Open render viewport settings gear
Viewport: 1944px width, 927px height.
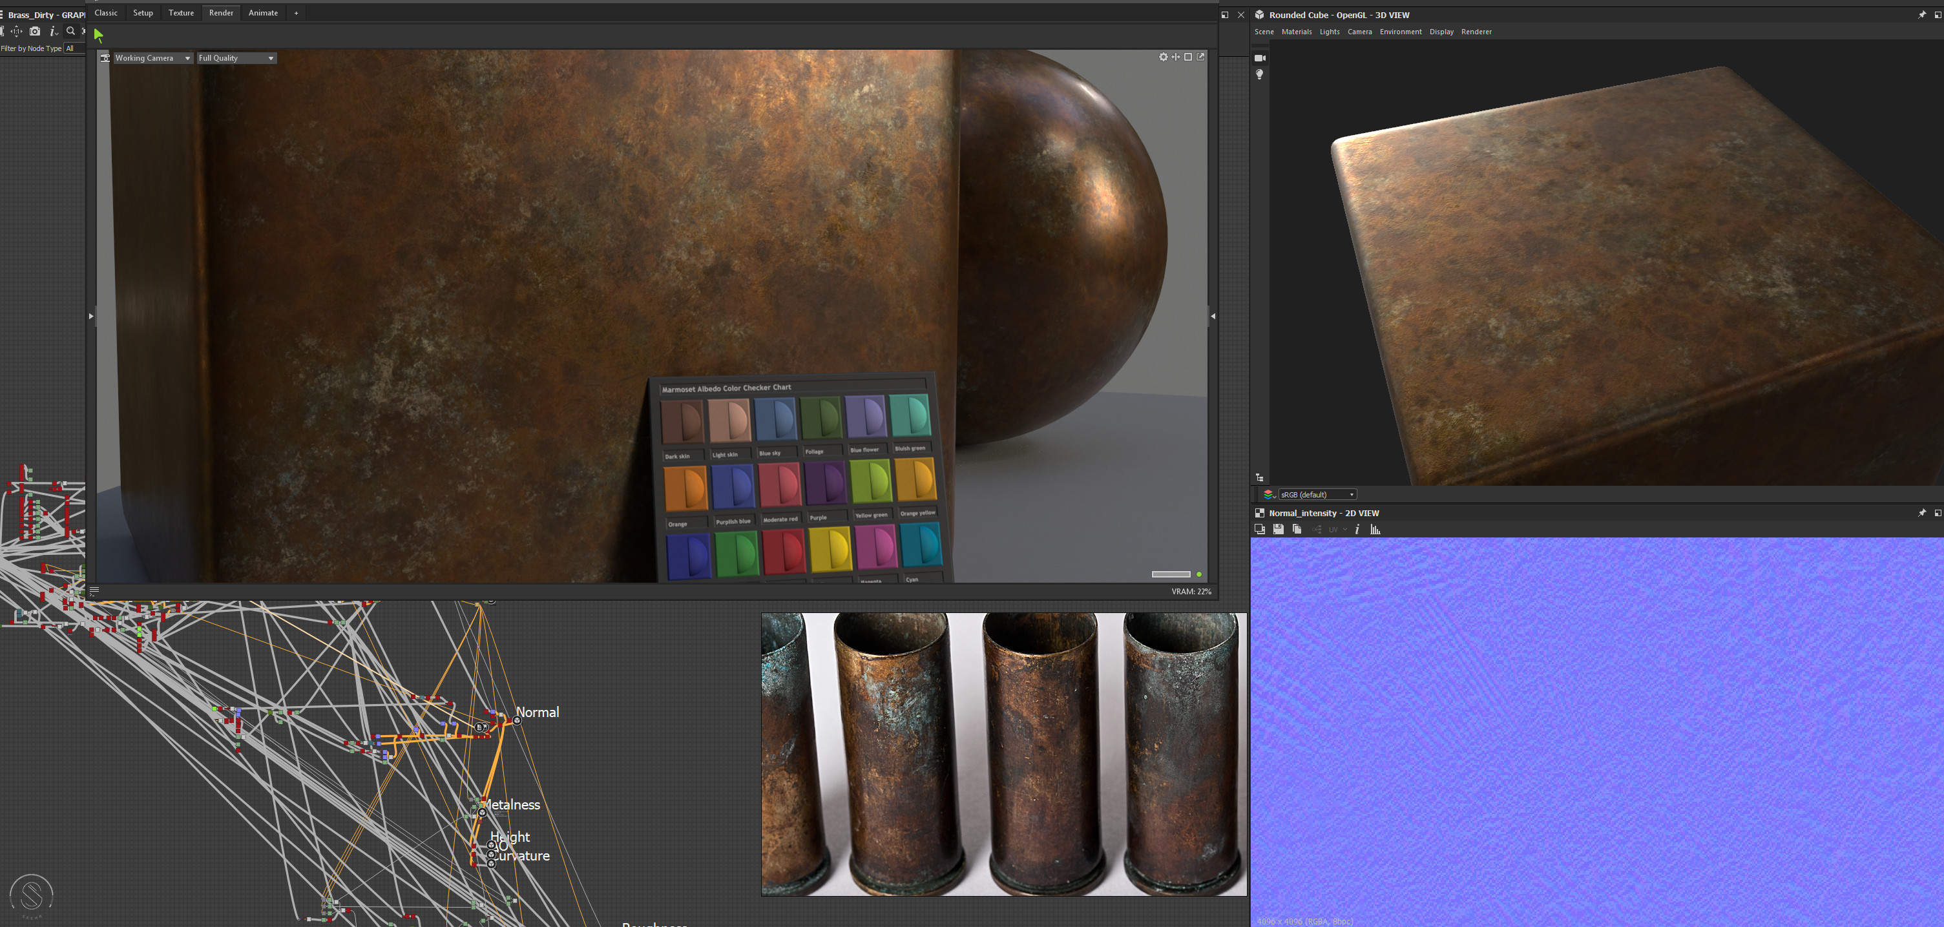click(1163, 57)
